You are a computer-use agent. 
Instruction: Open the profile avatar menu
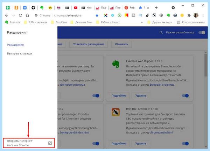(x=196, y=15)
